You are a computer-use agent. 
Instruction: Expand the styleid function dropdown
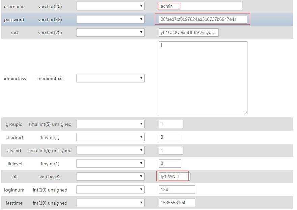point(110,150)
